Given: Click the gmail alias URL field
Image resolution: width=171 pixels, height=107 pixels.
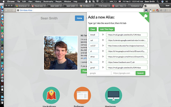Looking at the screenshot, I should coord(127,68).
